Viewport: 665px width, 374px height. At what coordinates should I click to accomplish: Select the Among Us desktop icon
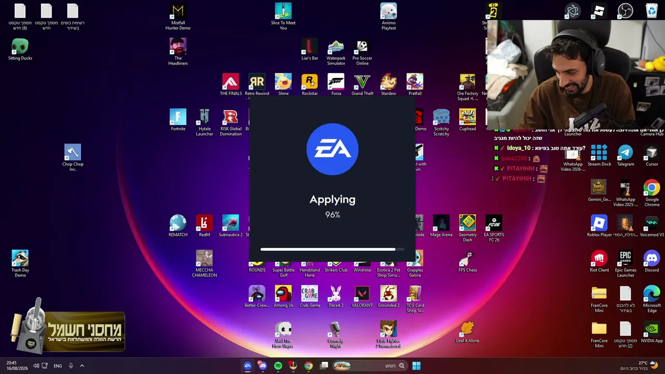pos(283,297)
